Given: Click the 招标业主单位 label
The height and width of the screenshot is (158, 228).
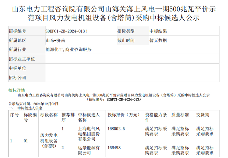Looking at the screenshot, I should [x=22, y=59].
